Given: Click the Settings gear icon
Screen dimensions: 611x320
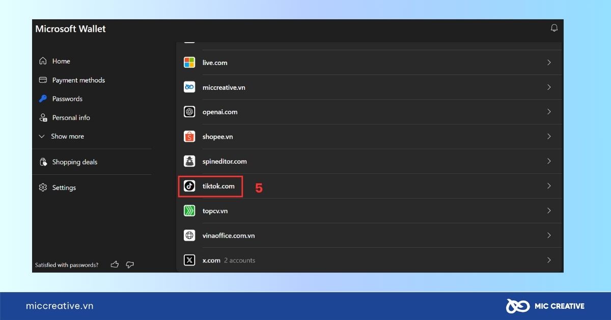Looking at the screenshot, I should 43,187.
